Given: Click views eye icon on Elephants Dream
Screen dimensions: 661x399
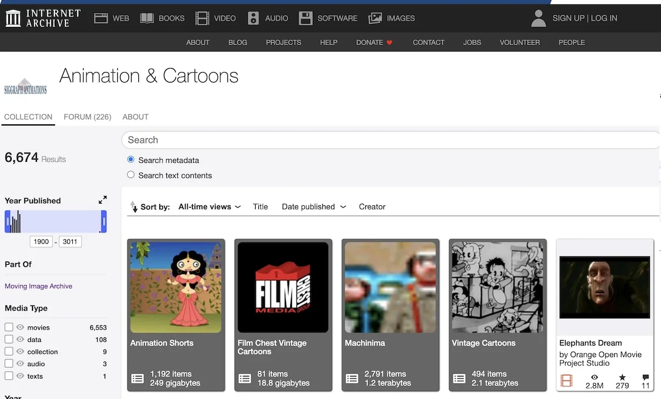Looking at the screenshot, I should click(594, 378).
